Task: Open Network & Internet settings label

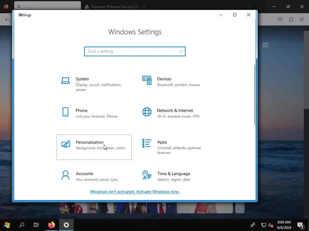Action: [x=175, y=111]
